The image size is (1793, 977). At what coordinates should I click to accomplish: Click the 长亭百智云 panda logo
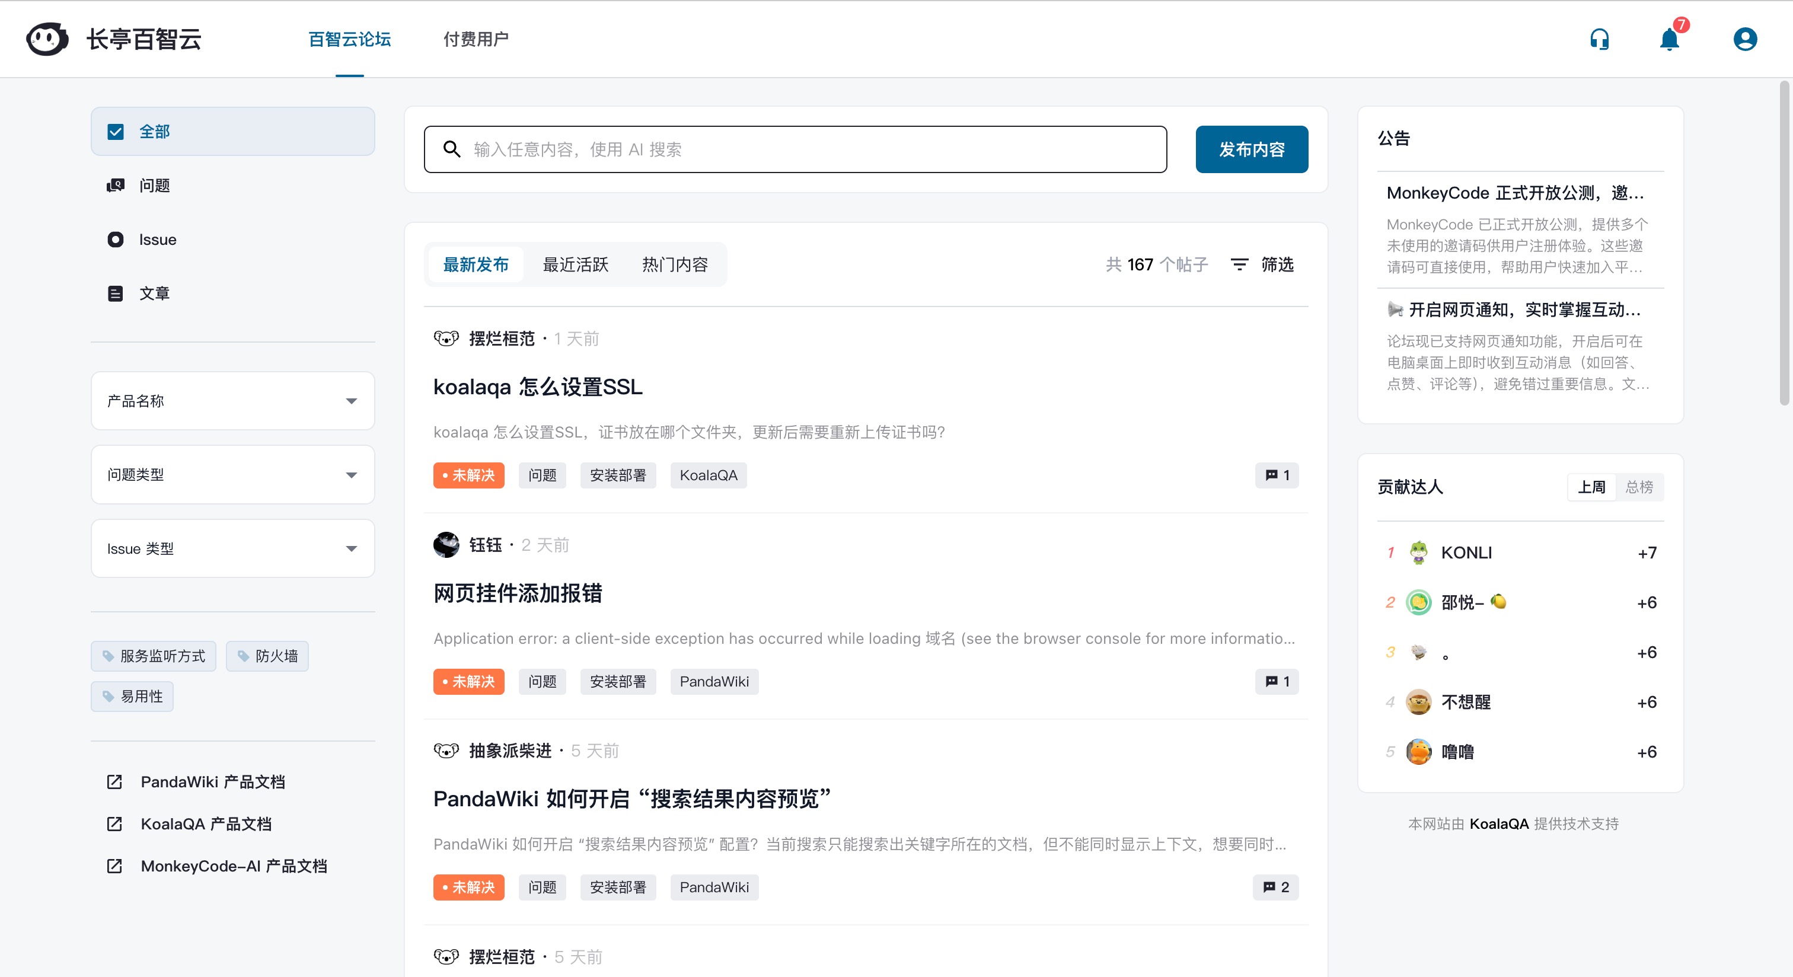pyautogui.click(x=47, y=39)
